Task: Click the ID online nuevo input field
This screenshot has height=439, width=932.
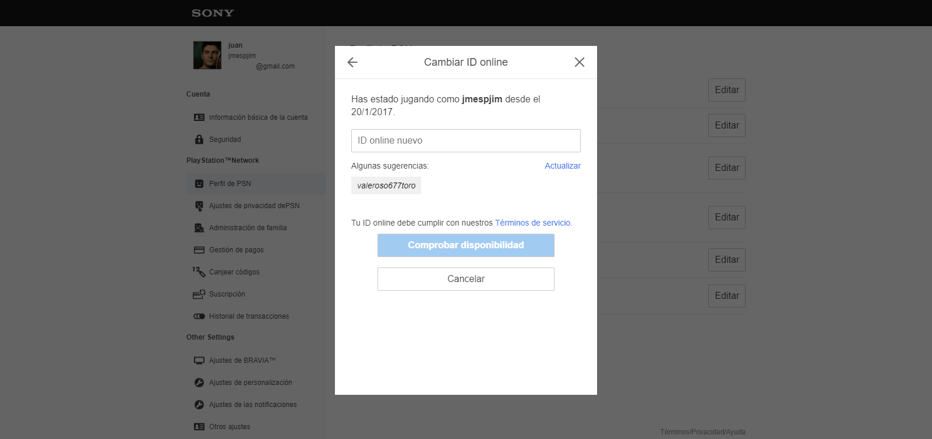Action: [x=466, y=141]
